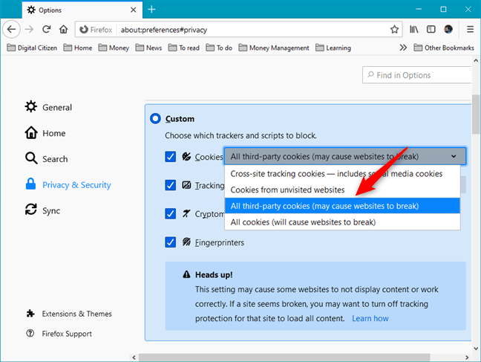Open a new tab with plus icon

pyautogui.click(x=151, y=10)
